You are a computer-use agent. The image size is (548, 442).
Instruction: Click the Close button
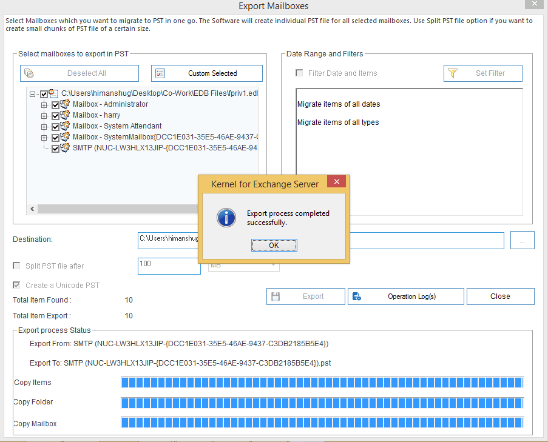501,296
